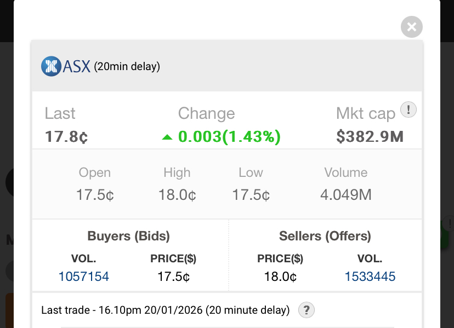Click the Low 17.5¢ value

251,194
